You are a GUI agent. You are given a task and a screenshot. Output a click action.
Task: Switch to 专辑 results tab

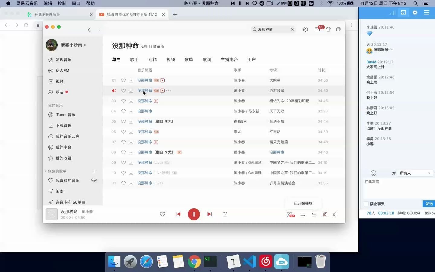click(153, 60)
